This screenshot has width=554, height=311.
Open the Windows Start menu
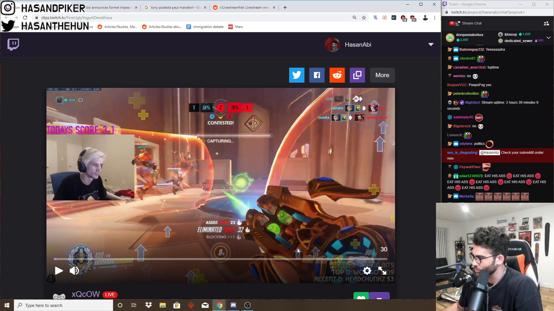click(x=7, y=305)
